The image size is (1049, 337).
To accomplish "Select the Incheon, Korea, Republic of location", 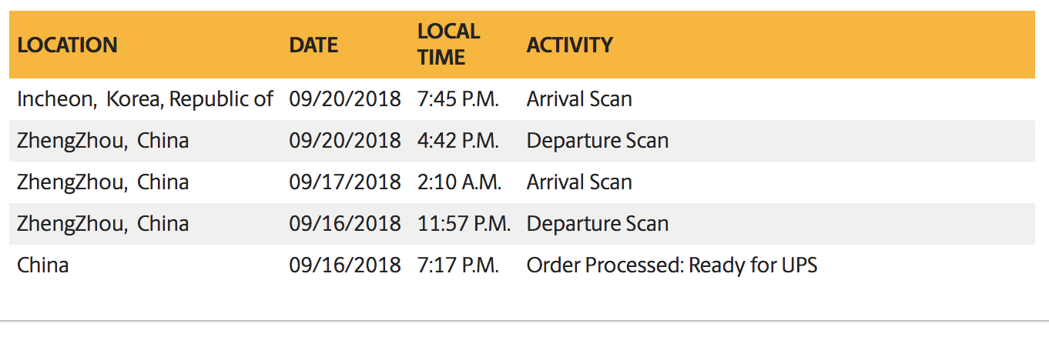I will (145, 99).
